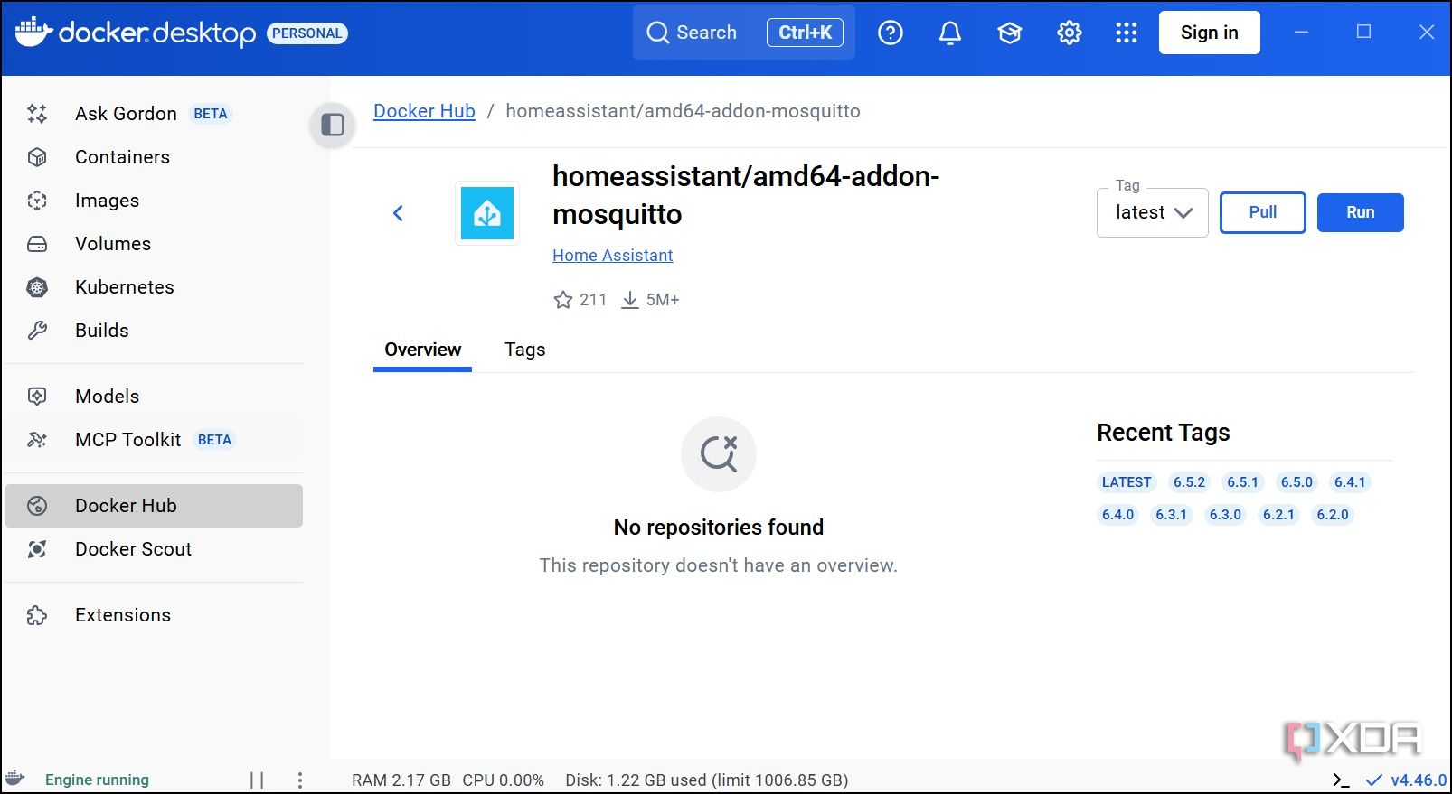Open Settings gear in header
Screen dimensions: 1452x794
click(x=1070, y=33)
